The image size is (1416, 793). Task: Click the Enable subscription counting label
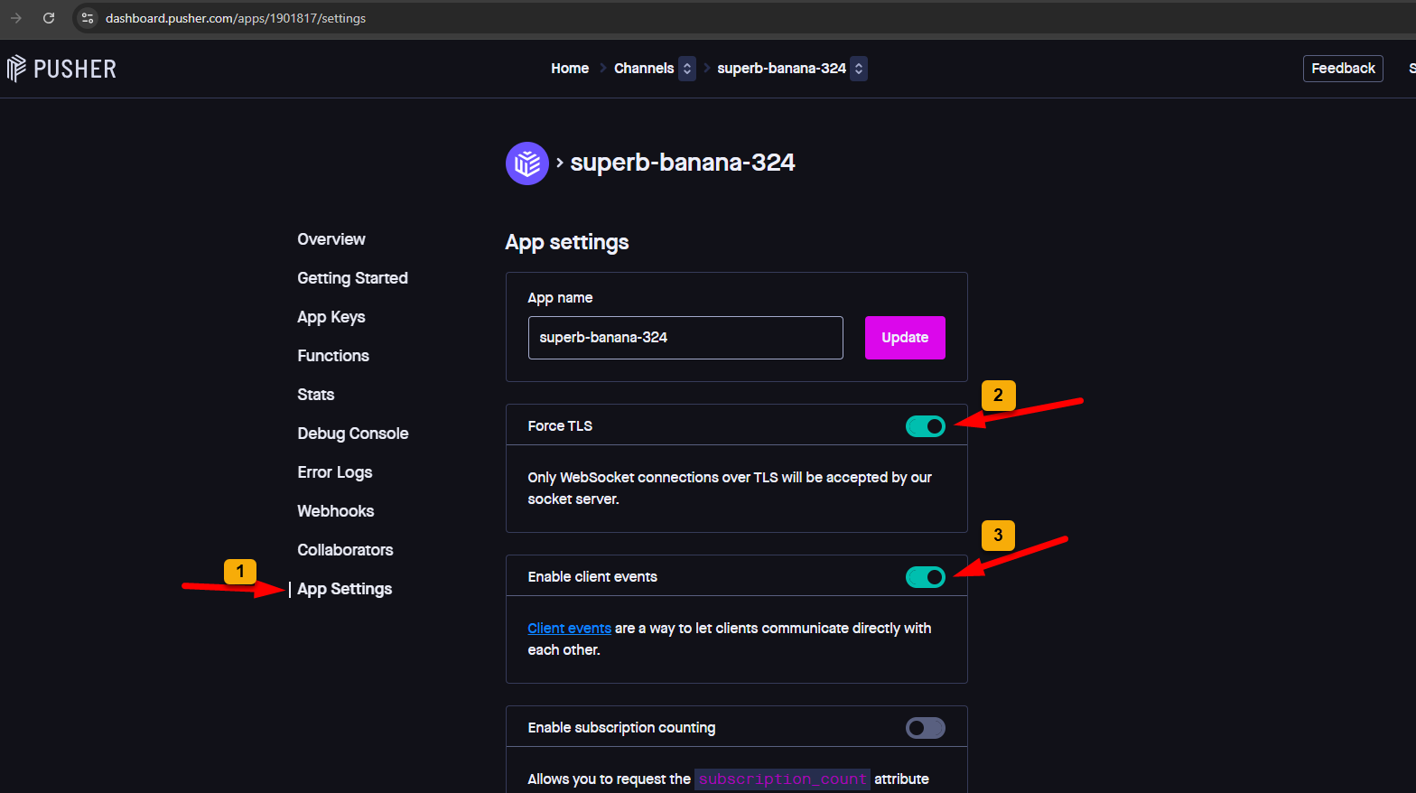click(621, 728)
